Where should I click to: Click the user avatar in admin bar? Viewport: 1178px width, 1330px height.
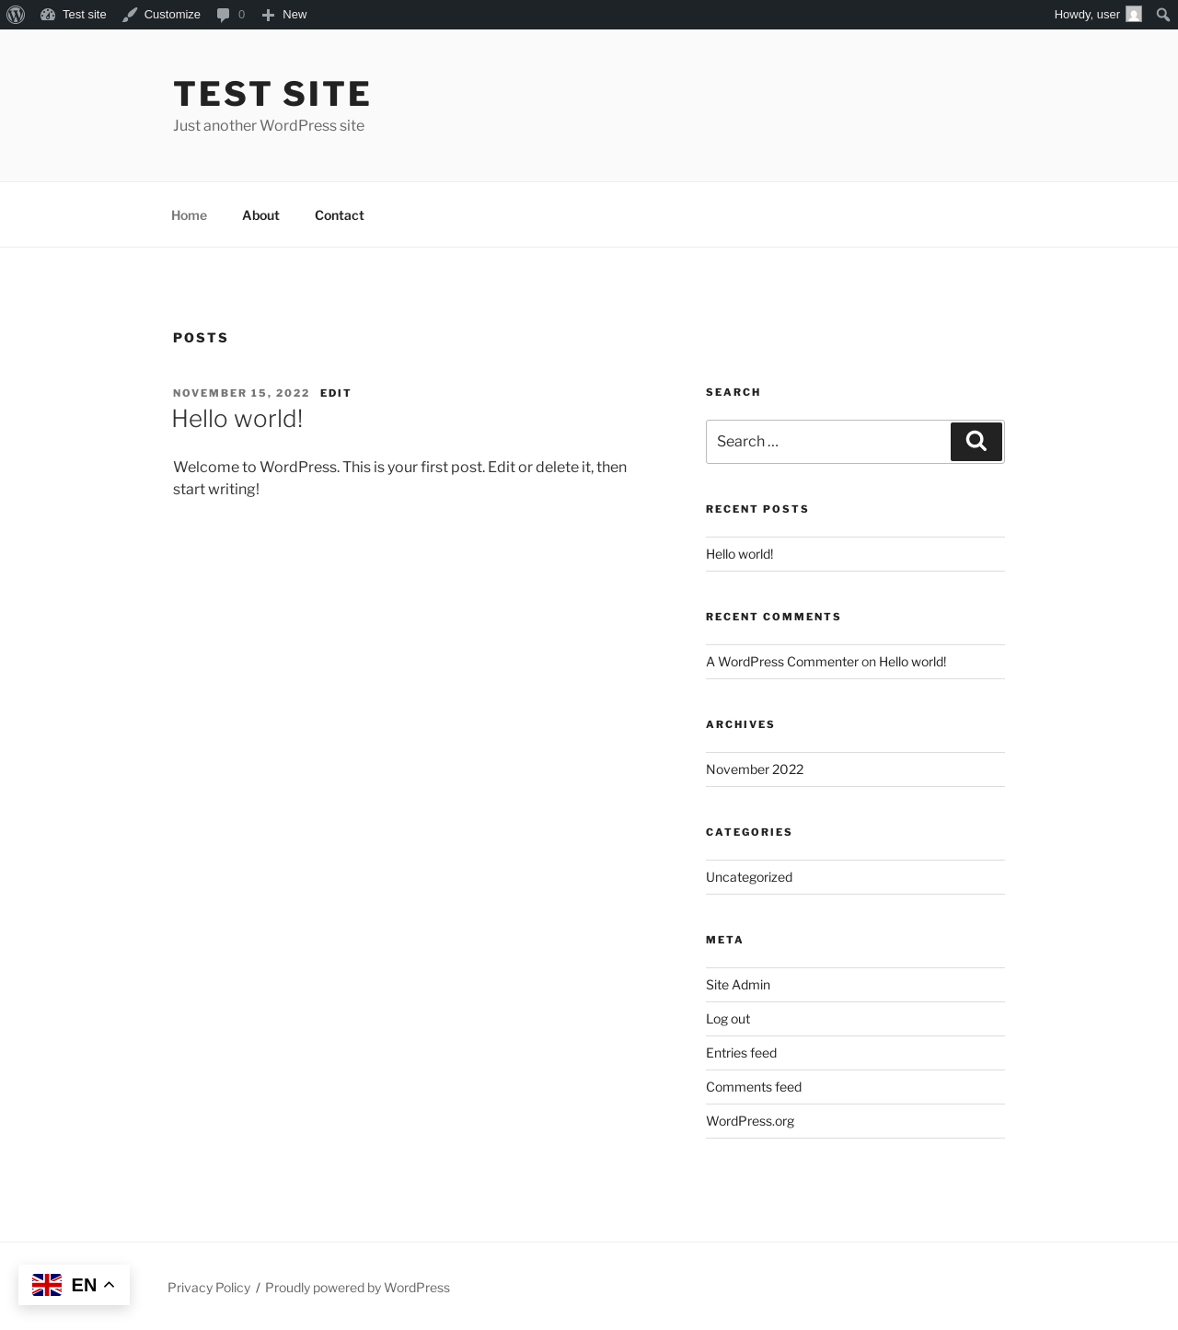click(1134, 15)
